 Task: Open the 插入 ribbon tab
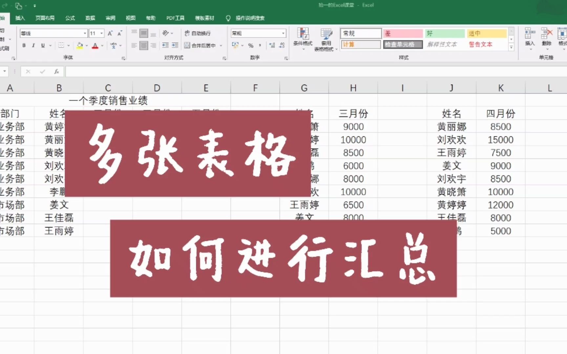tap(20, 18)
